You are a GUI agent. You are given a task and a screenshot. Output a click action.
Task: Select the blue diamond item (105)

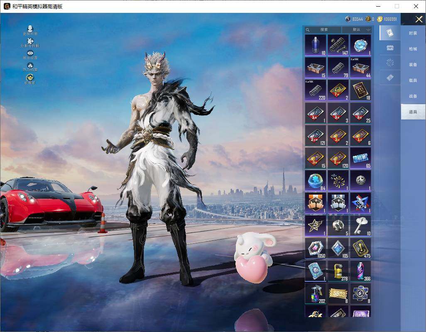point(338,249)
